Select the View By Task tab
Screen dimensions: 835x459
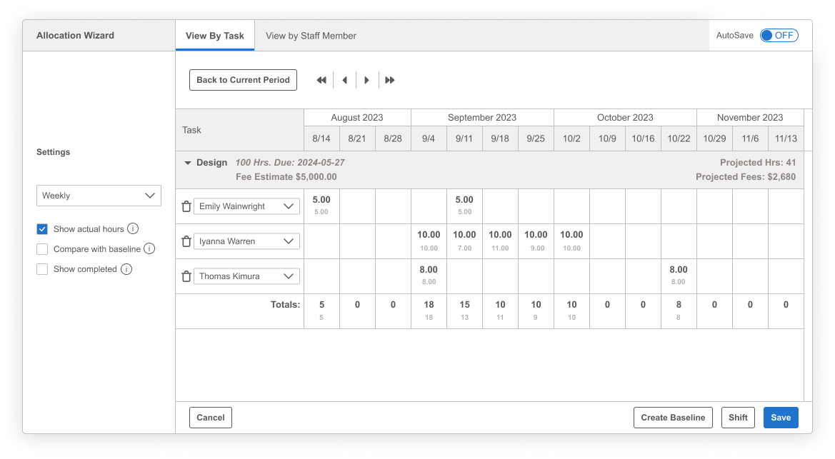tap(215, 36)
